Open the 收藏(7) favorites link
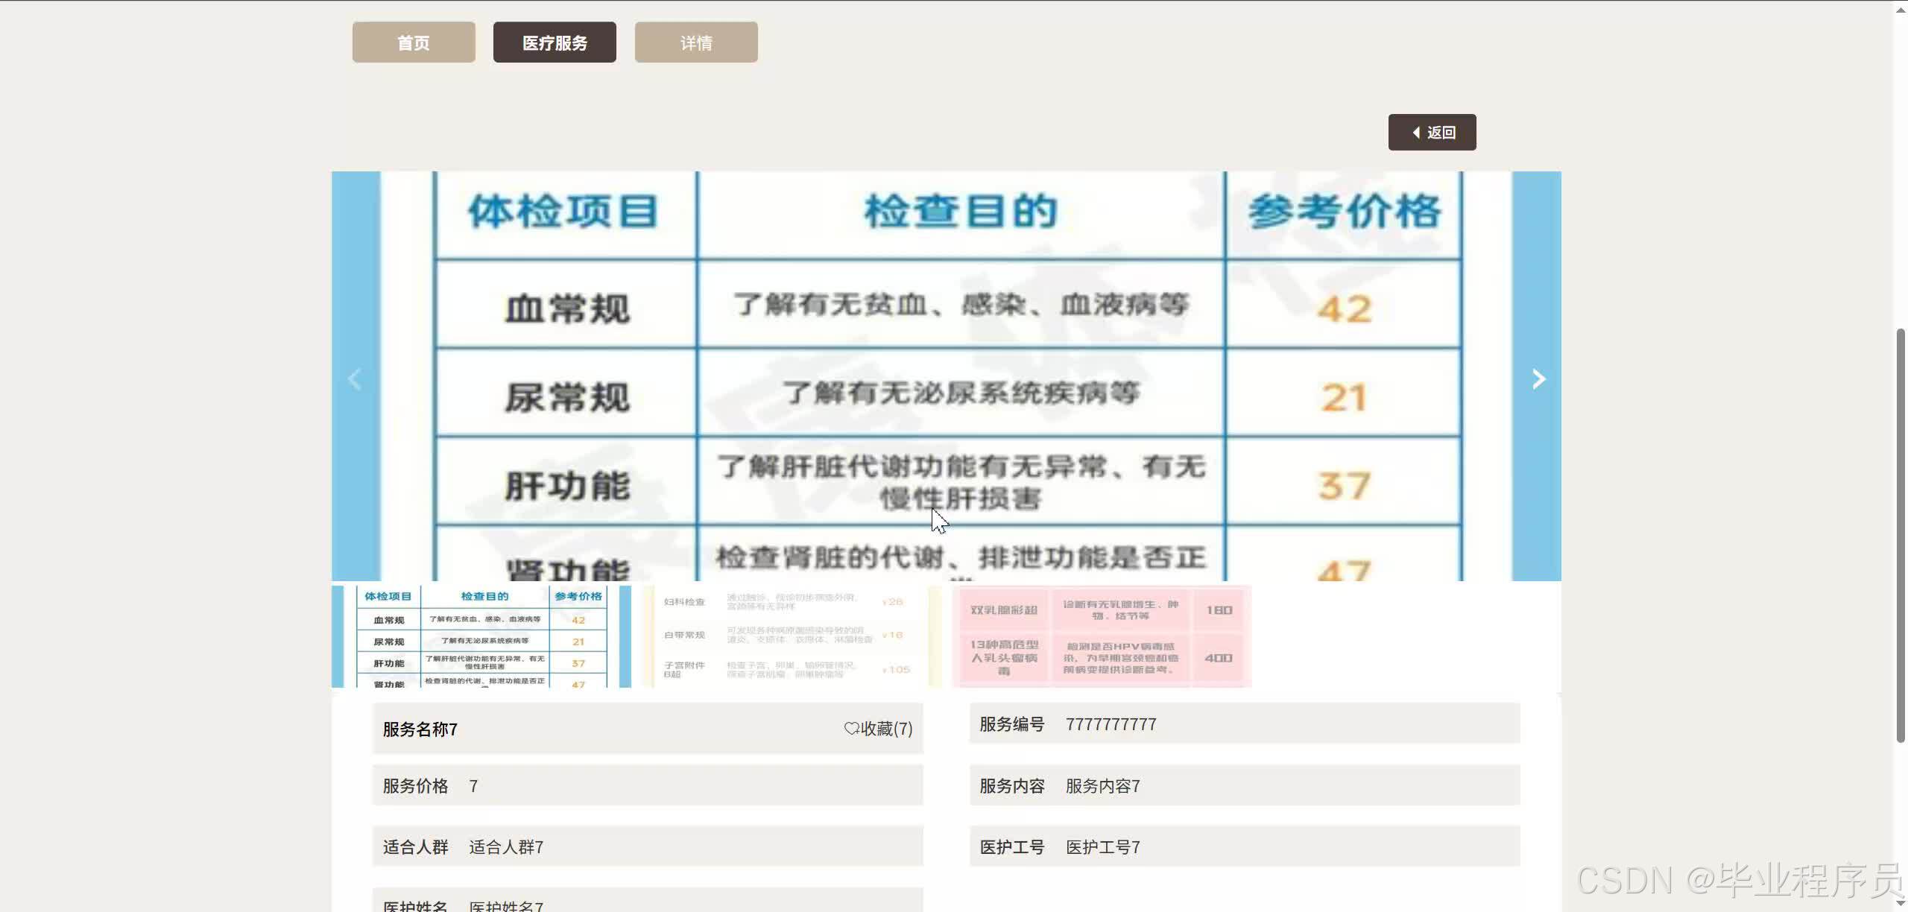1908x912 pixels. pos(884,729)
